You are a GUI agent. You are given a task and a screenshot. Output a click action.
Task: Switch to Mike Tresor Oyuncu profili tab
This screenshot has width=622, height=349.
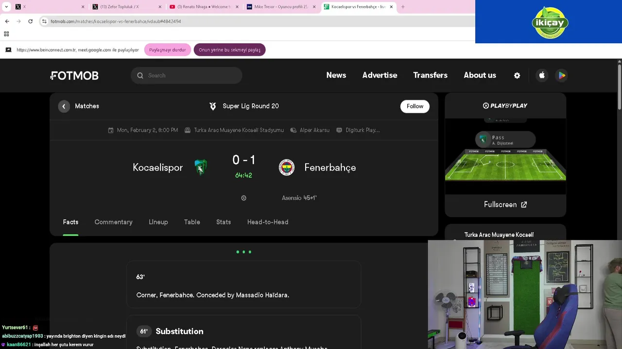pyautogui.click(x=281, y=7)
